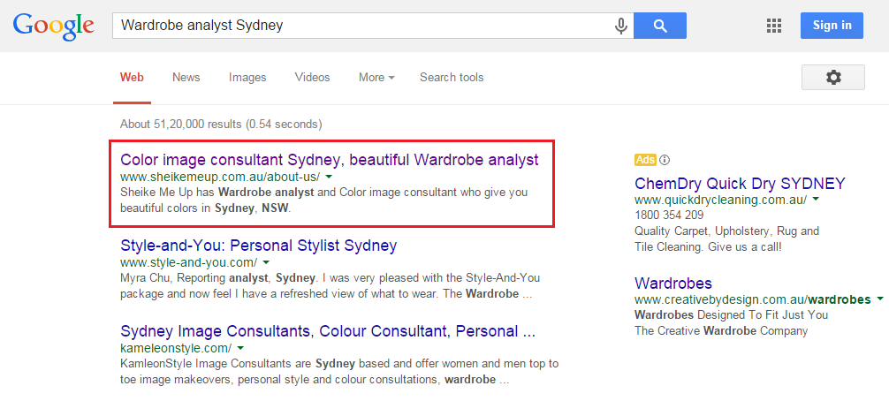Screen dimensions: 889x401
Task: Click the blue magnifier search button
Action: 660,26
